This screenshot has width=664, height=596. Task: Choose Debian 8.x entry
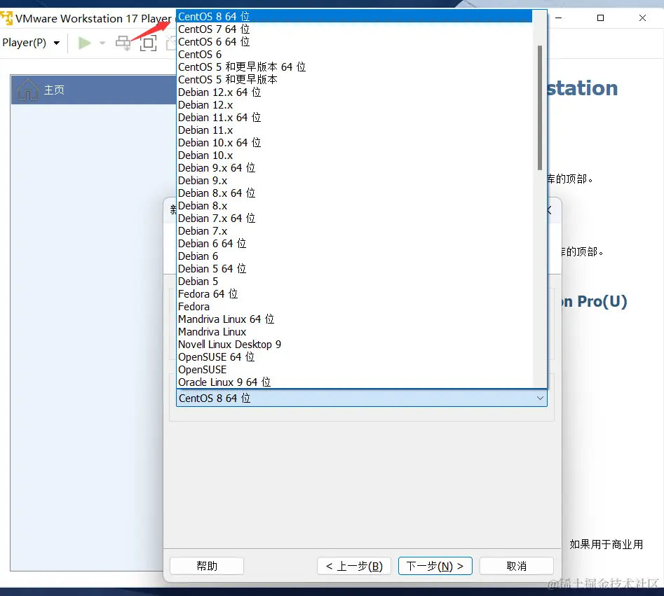coord(354,206)
